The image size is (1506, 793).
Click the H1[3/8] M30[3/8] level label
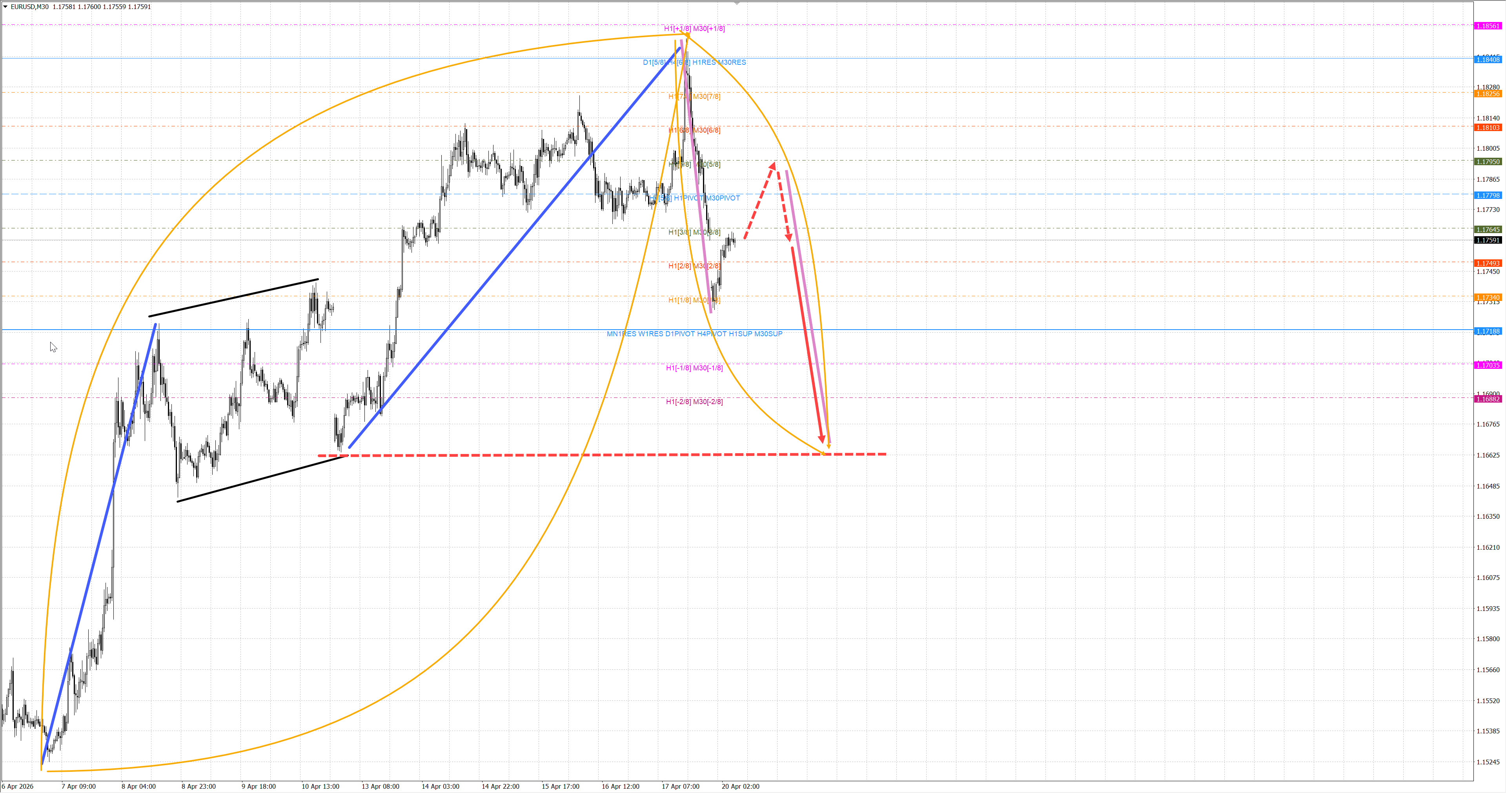click(694, 232)
